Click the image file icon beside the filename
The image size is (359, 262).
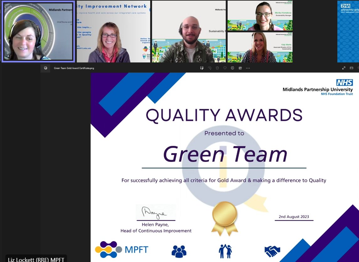click(45, 68)
